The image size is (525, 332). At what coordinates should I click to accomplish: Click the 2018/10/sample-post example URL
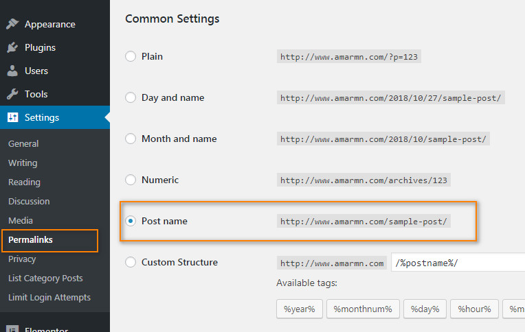tap(383, 139)
